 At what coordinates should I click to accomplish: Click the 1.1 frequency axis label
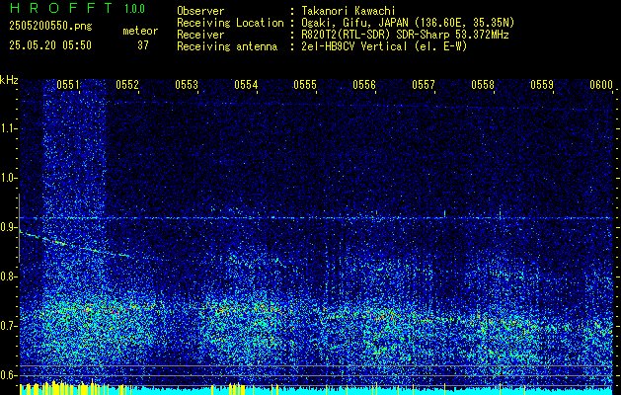[x=8, y=128]
